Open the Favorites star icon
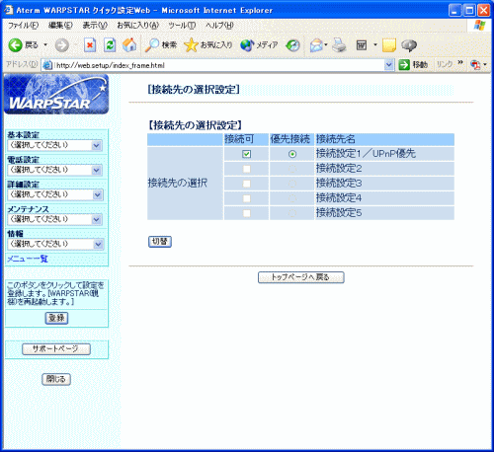Viewport: 494px width, 452px height. tap(191, 45)
